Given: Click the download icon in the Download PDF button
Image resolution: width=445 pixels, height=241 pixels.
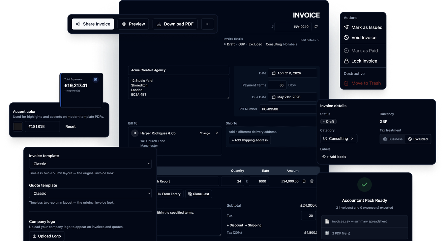Looking at the screenshot, I should [x=159, y=24].
